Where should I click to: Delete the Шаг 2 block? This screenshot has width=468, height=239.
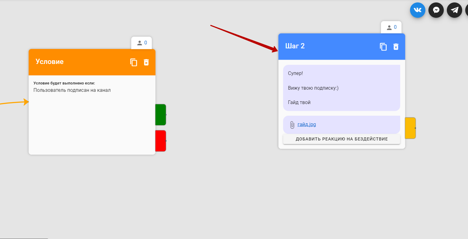pos(396,47)
